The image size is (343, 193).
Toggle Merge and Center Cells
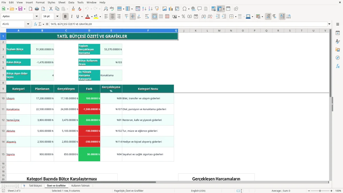155,17
